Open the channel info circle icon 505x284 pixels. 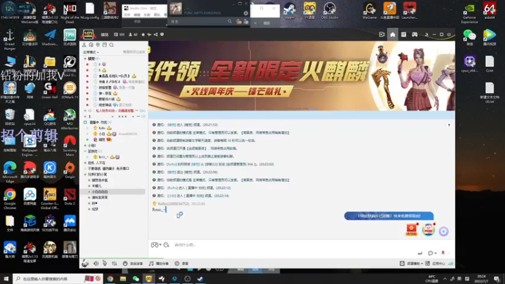click(x=162, y=35)
